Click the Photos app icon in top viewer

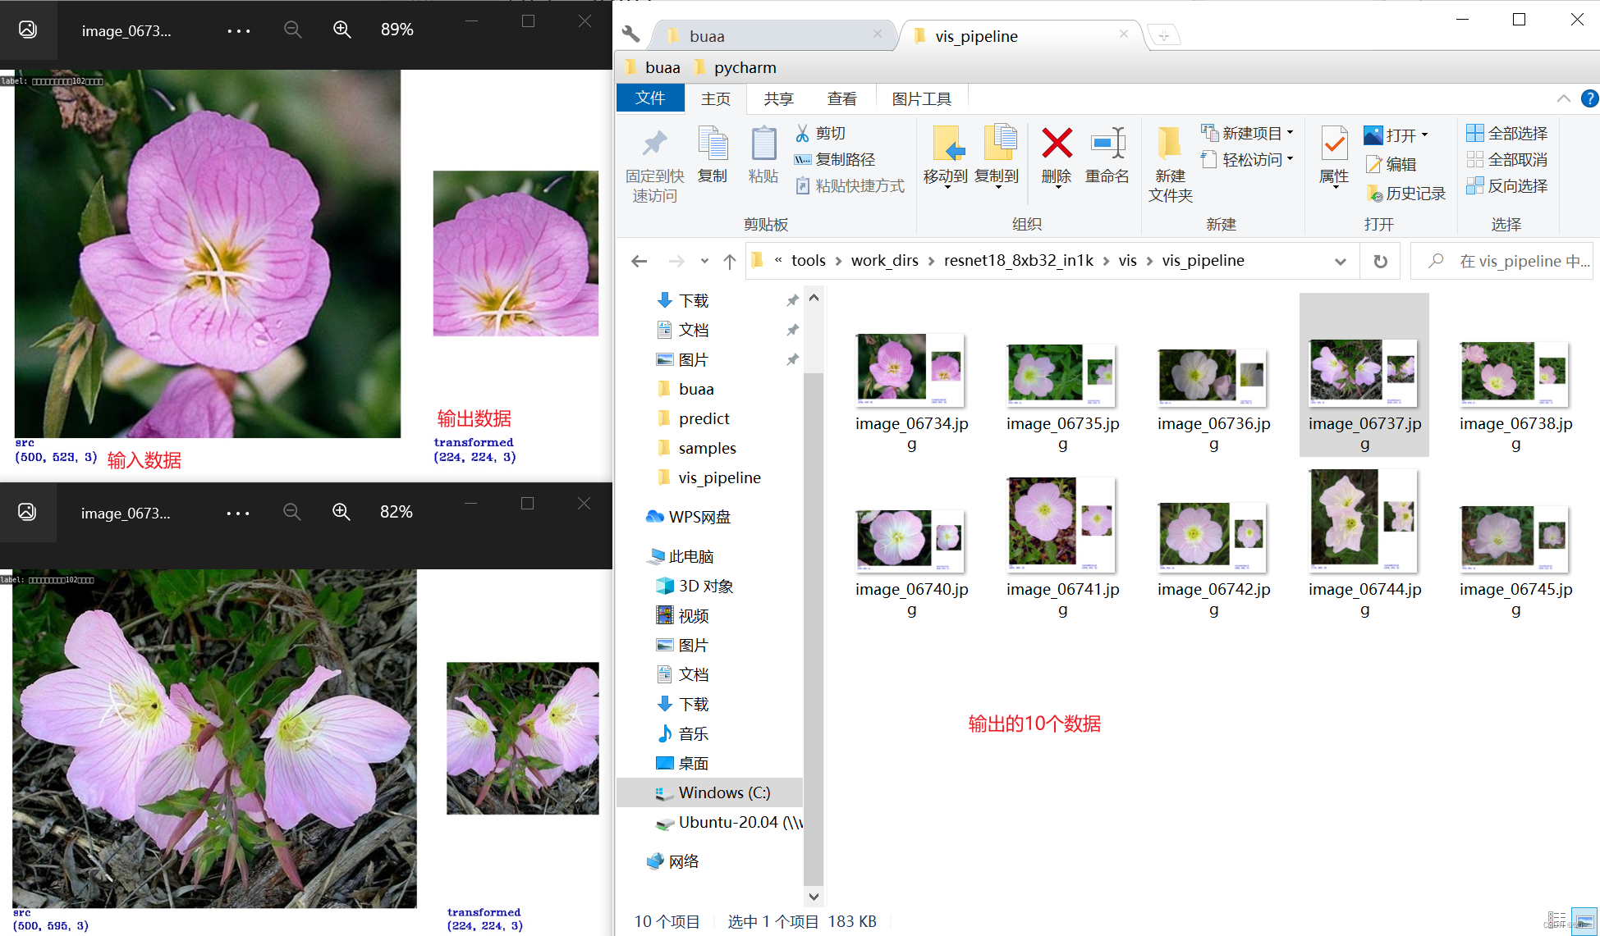[28, 30]
